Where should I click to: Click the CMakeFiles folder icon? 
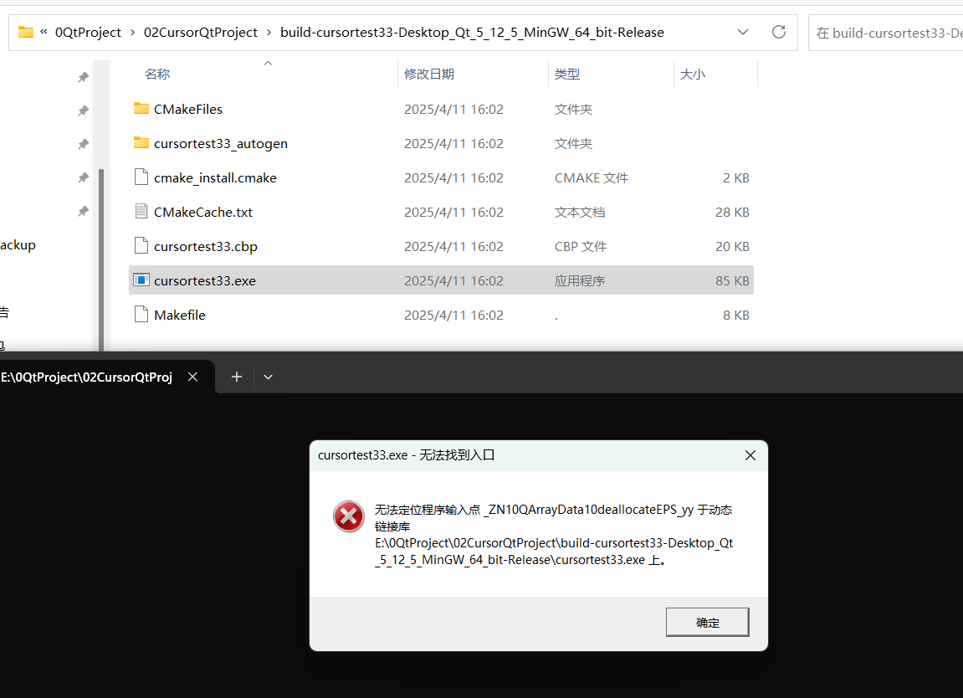141,109
